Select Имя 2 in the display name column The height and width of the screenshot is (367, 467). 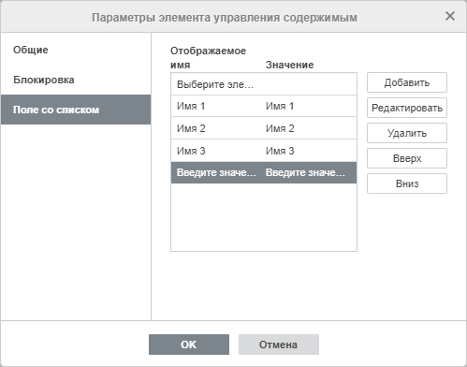click(191, 128)
